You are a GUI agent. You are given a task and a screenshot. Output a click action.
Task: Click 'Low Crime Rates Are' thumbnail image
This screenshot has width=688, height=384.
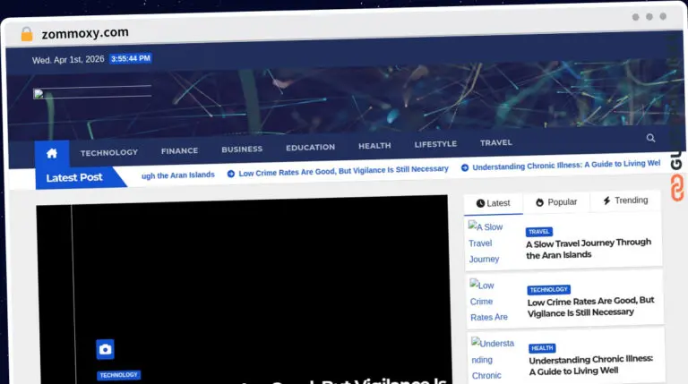click(488, 301)
